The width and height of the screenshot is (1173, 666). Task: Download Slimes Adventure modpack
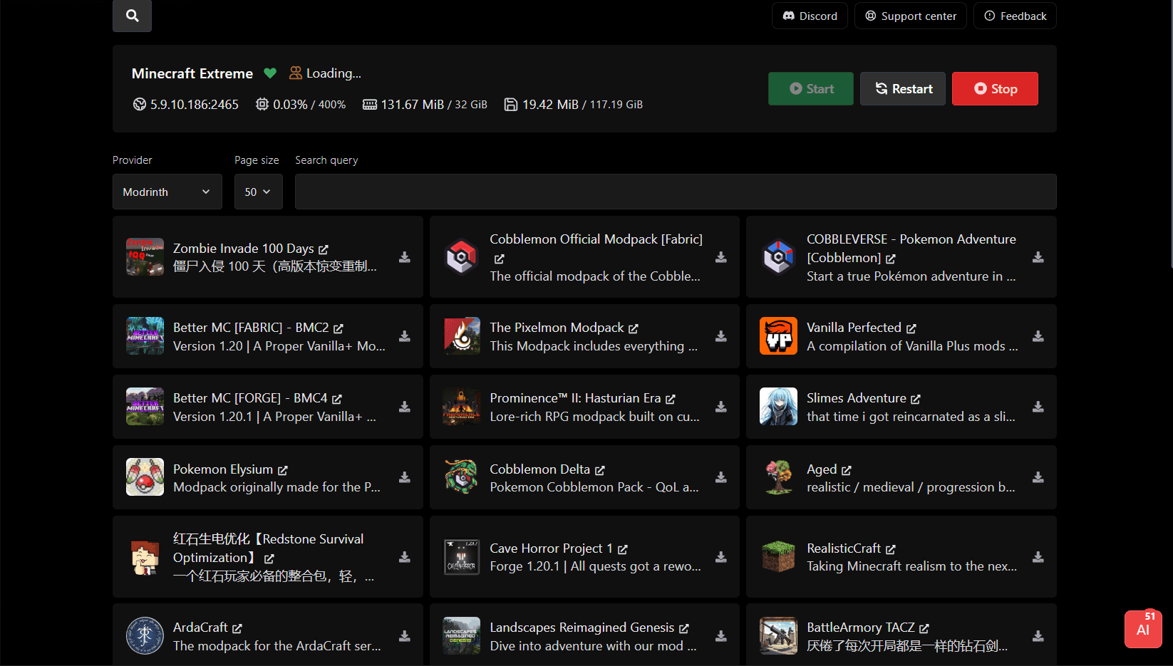click(x=1038, y=407)
